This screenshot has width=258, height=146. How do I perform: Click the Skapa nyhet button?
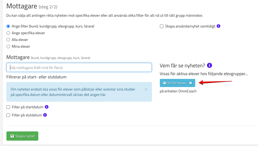click(x=22, y=136)
